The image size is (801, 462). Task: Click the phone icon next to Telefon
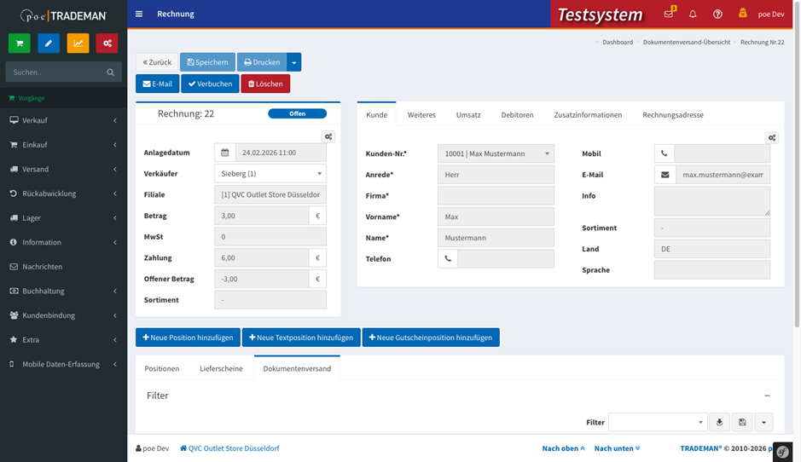[x=448, y=259]
